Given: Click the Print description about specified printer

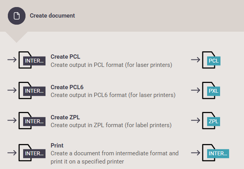Looking at the screenshot, I should [x=115, y=157].
